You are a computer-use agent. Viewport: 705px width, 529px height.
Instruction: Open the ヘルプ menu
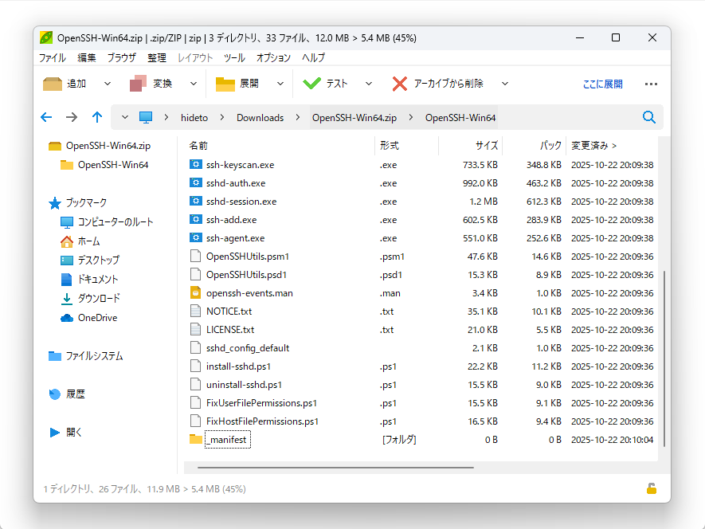(x=313, y=57)
